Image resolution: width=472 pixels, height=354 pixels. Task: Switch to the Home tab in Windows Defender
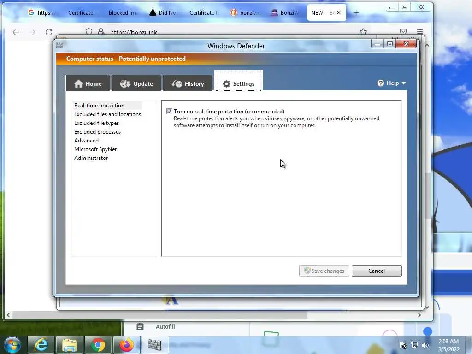click(88, 83)
